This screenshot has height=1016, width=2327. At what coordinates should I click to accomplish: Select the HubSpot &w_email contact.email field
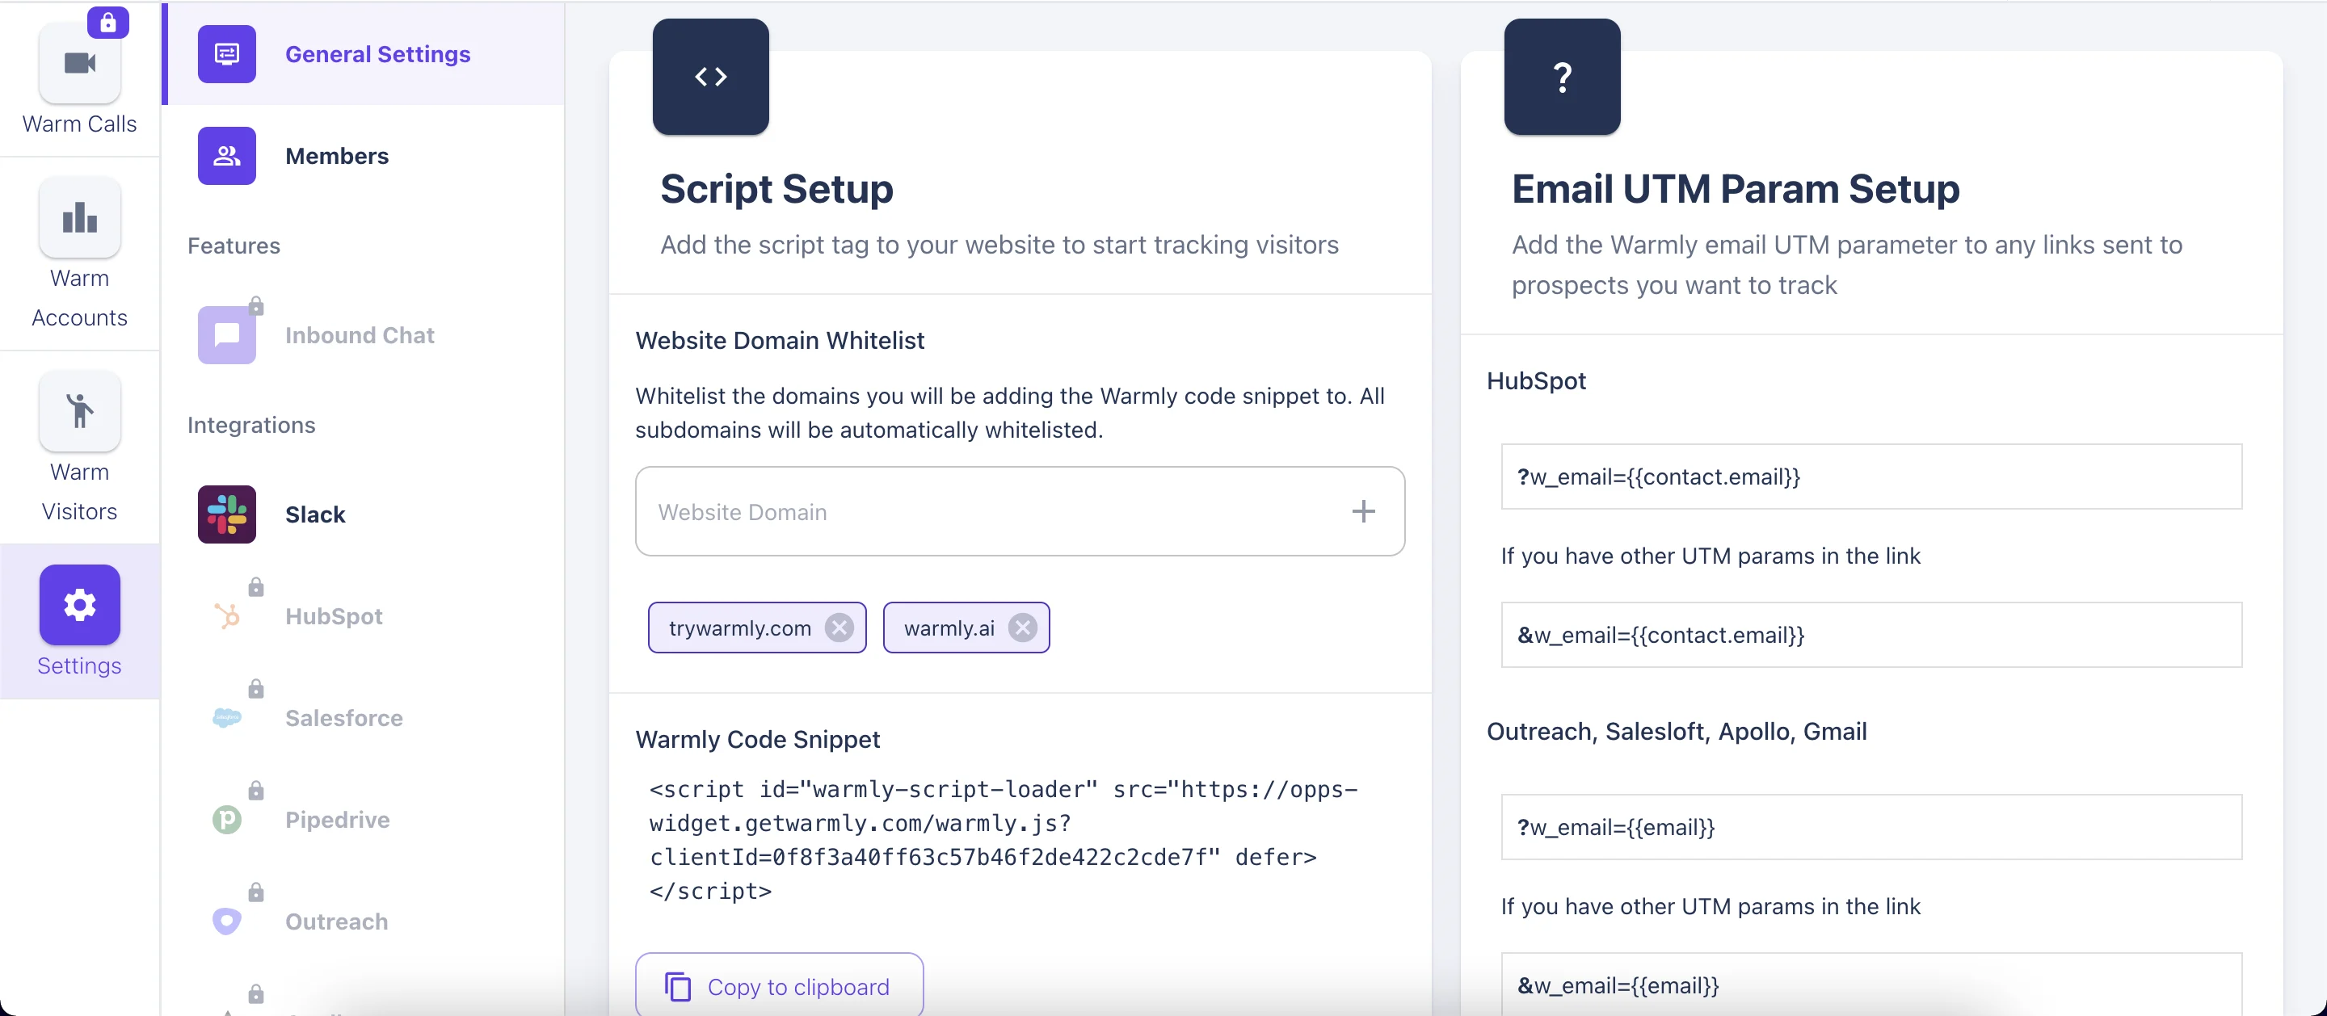point(1870,635)
